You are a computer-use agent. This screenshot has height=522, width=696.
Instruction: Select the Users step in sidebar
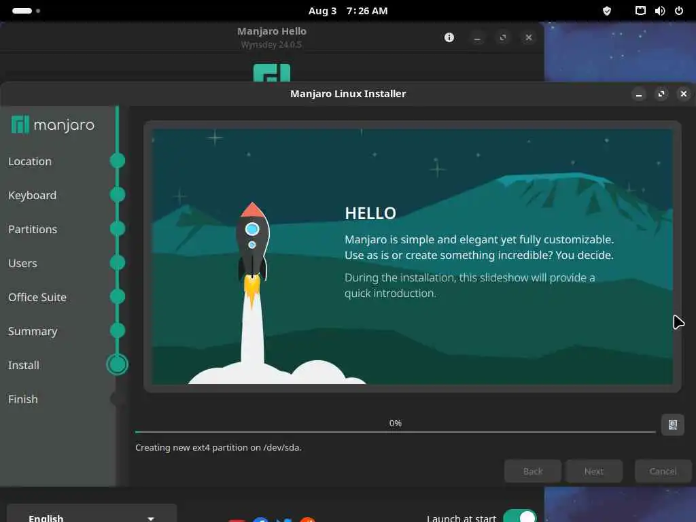tap(22, 263)
